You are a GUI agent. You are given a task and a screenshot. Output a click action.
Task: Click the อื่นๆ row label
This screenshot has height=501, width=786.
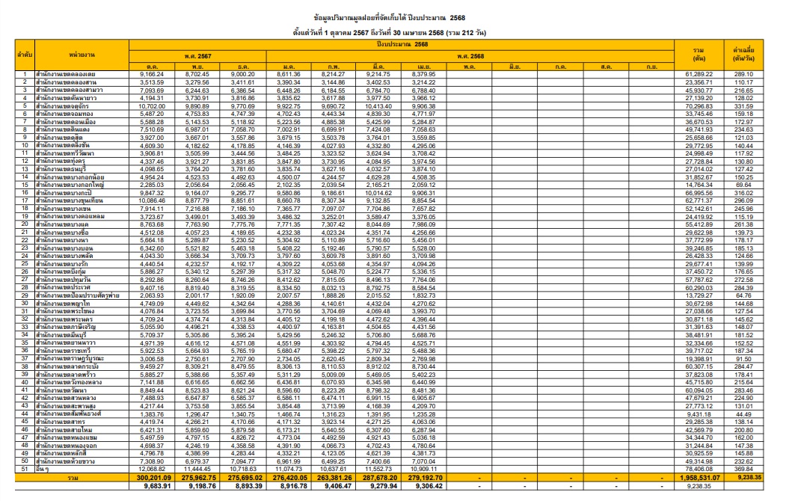click(43, 469)
